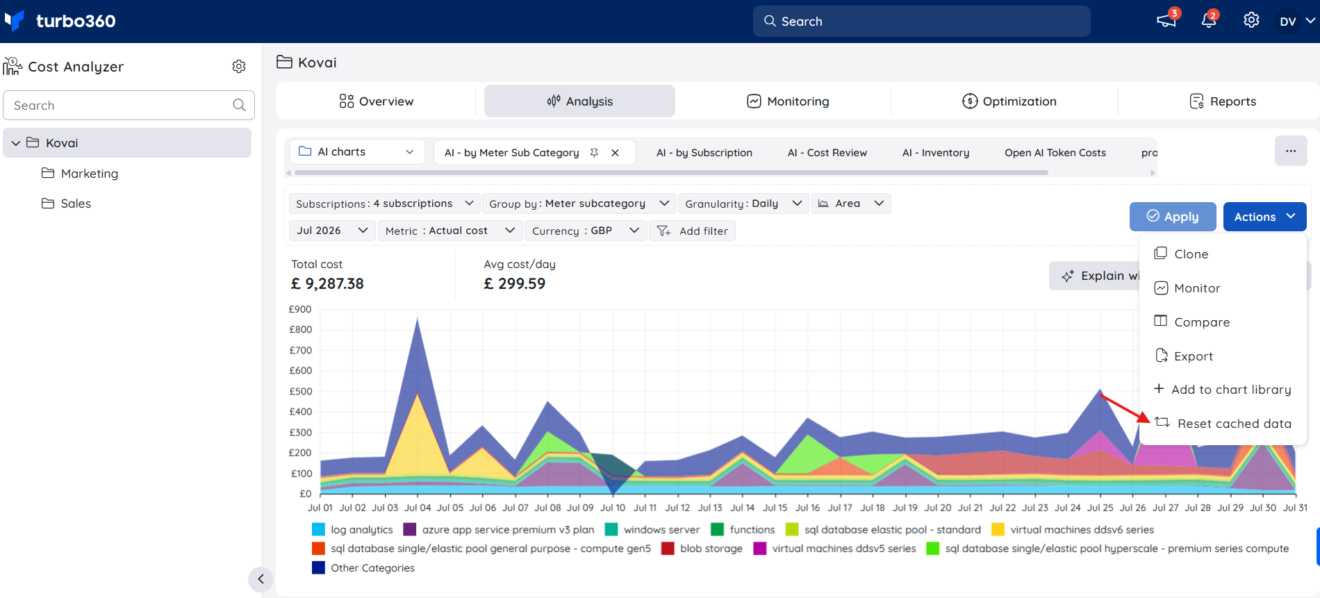Click the Export menu icon
The image size is (1320, 598).
point(1161,356)
